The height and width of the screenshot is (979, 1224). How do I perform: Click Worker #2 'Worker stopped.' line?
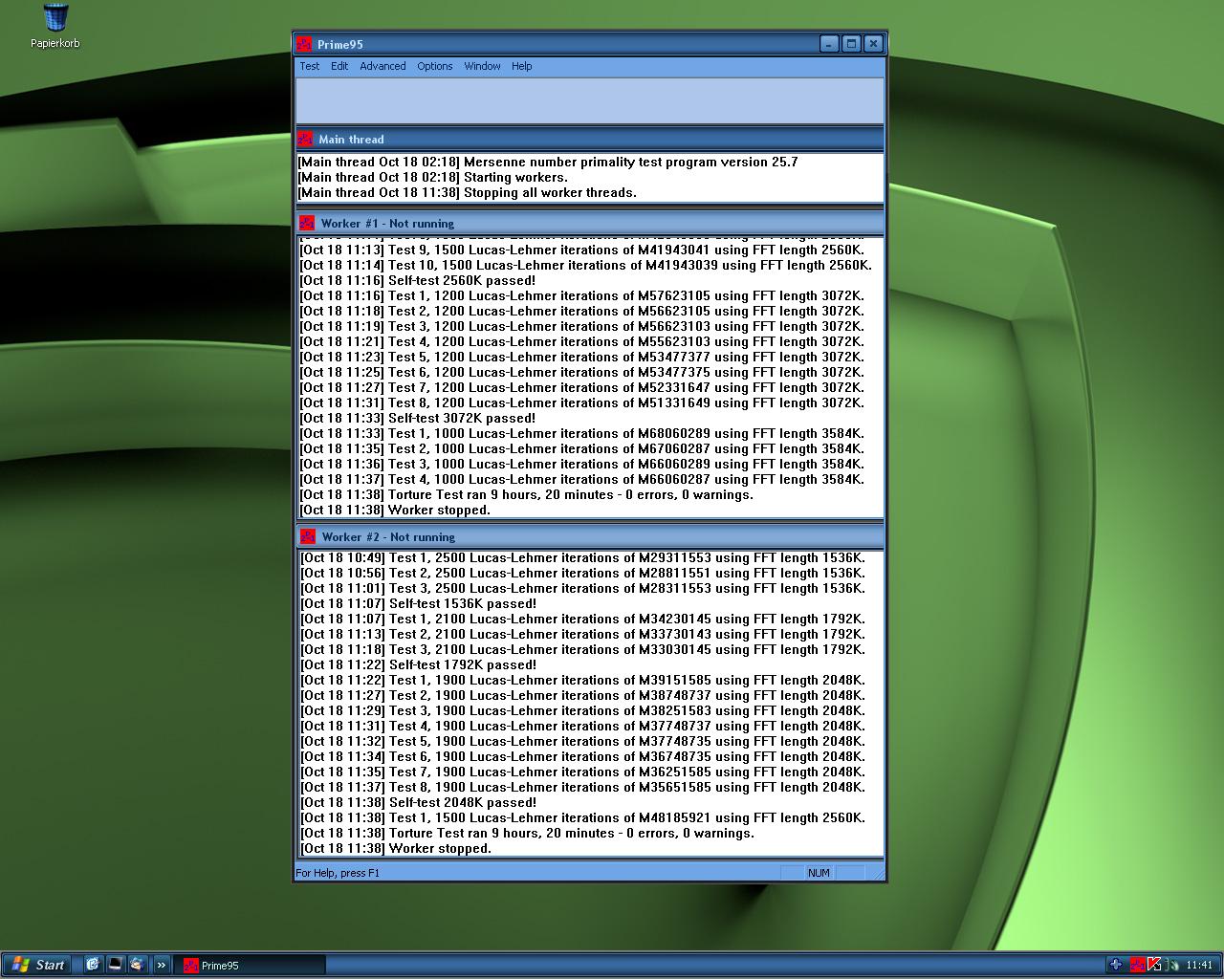tap(396, 848)
